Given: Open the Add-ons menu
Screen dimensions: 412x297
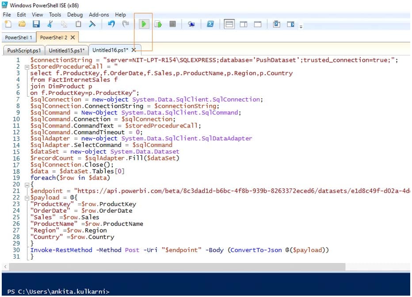Looking at the screenshot, I should pyautogui.click(x=99, y=15).
